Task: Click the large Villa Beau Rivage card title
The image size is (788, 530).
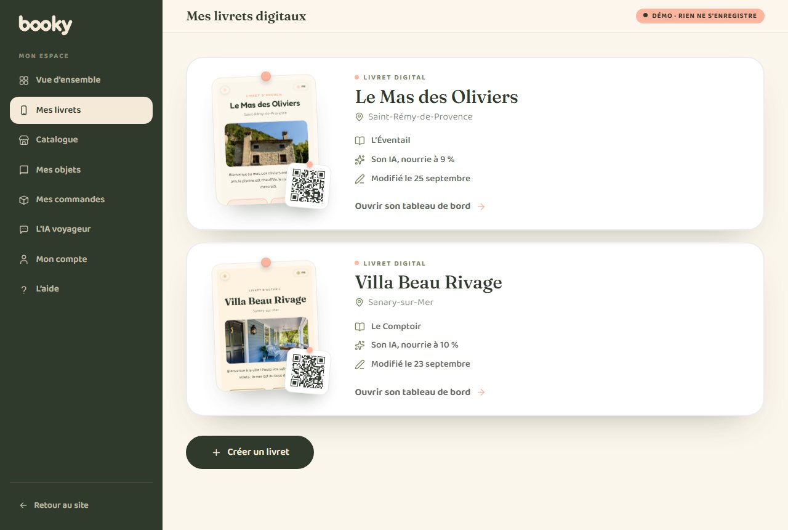Action: (x=428, y=282)
